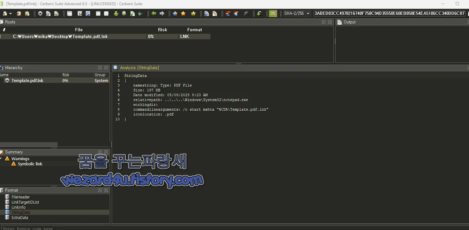Open the SHA-2/256 hash type dropdown
Image resolution: width=469 pixels, height=230 pixels.
297,14
